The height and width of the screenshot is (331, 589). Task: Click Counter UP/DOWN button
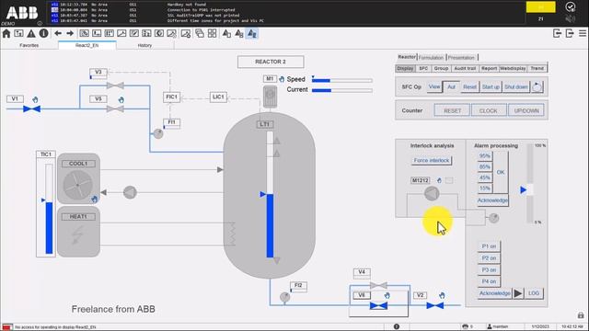pyautogui.click(x=526, y=110)
